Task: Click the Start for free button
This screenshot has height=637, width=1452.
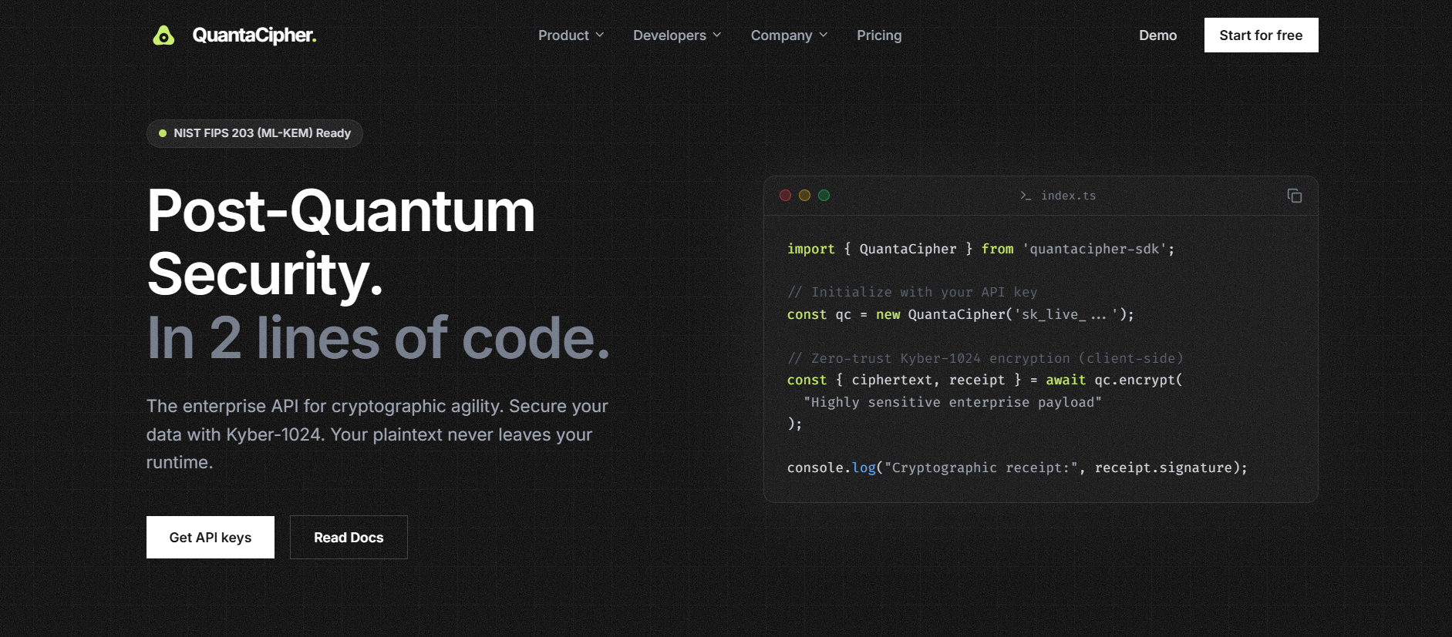Action: [x=1261, y=35]
